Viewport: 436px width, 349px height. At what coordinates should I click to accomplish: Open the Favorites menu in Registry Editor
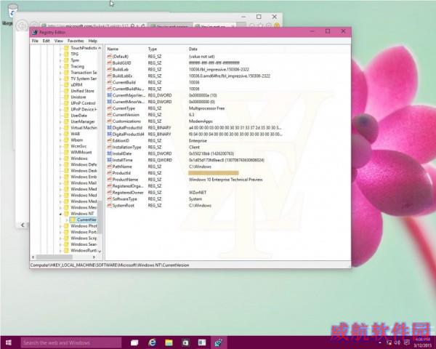click(76, 41)
